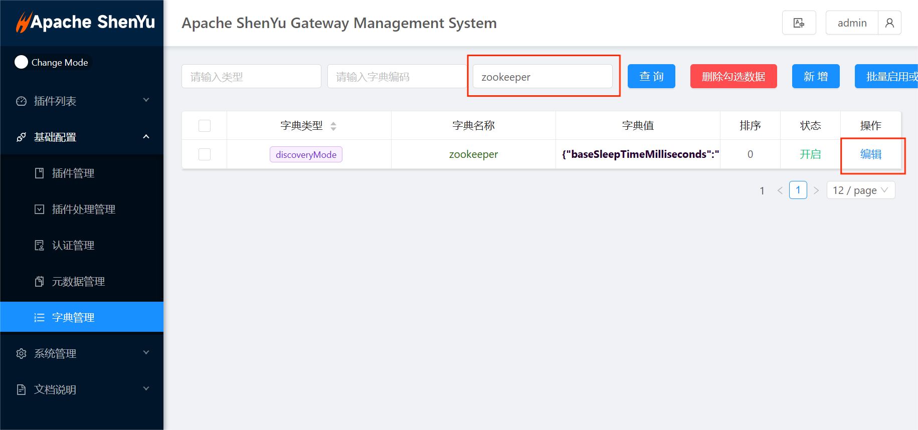Select the checkbox for the zookeeper row
The width and height of the screenshot is (918, 430).
pyautogui.click(x=205, y=154)
